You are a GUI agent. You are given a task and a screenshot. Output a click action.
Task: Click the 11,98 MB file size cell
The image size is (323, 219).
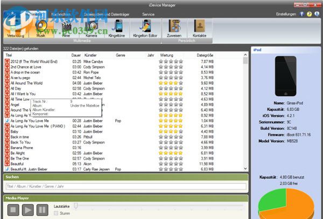(206, 163)
